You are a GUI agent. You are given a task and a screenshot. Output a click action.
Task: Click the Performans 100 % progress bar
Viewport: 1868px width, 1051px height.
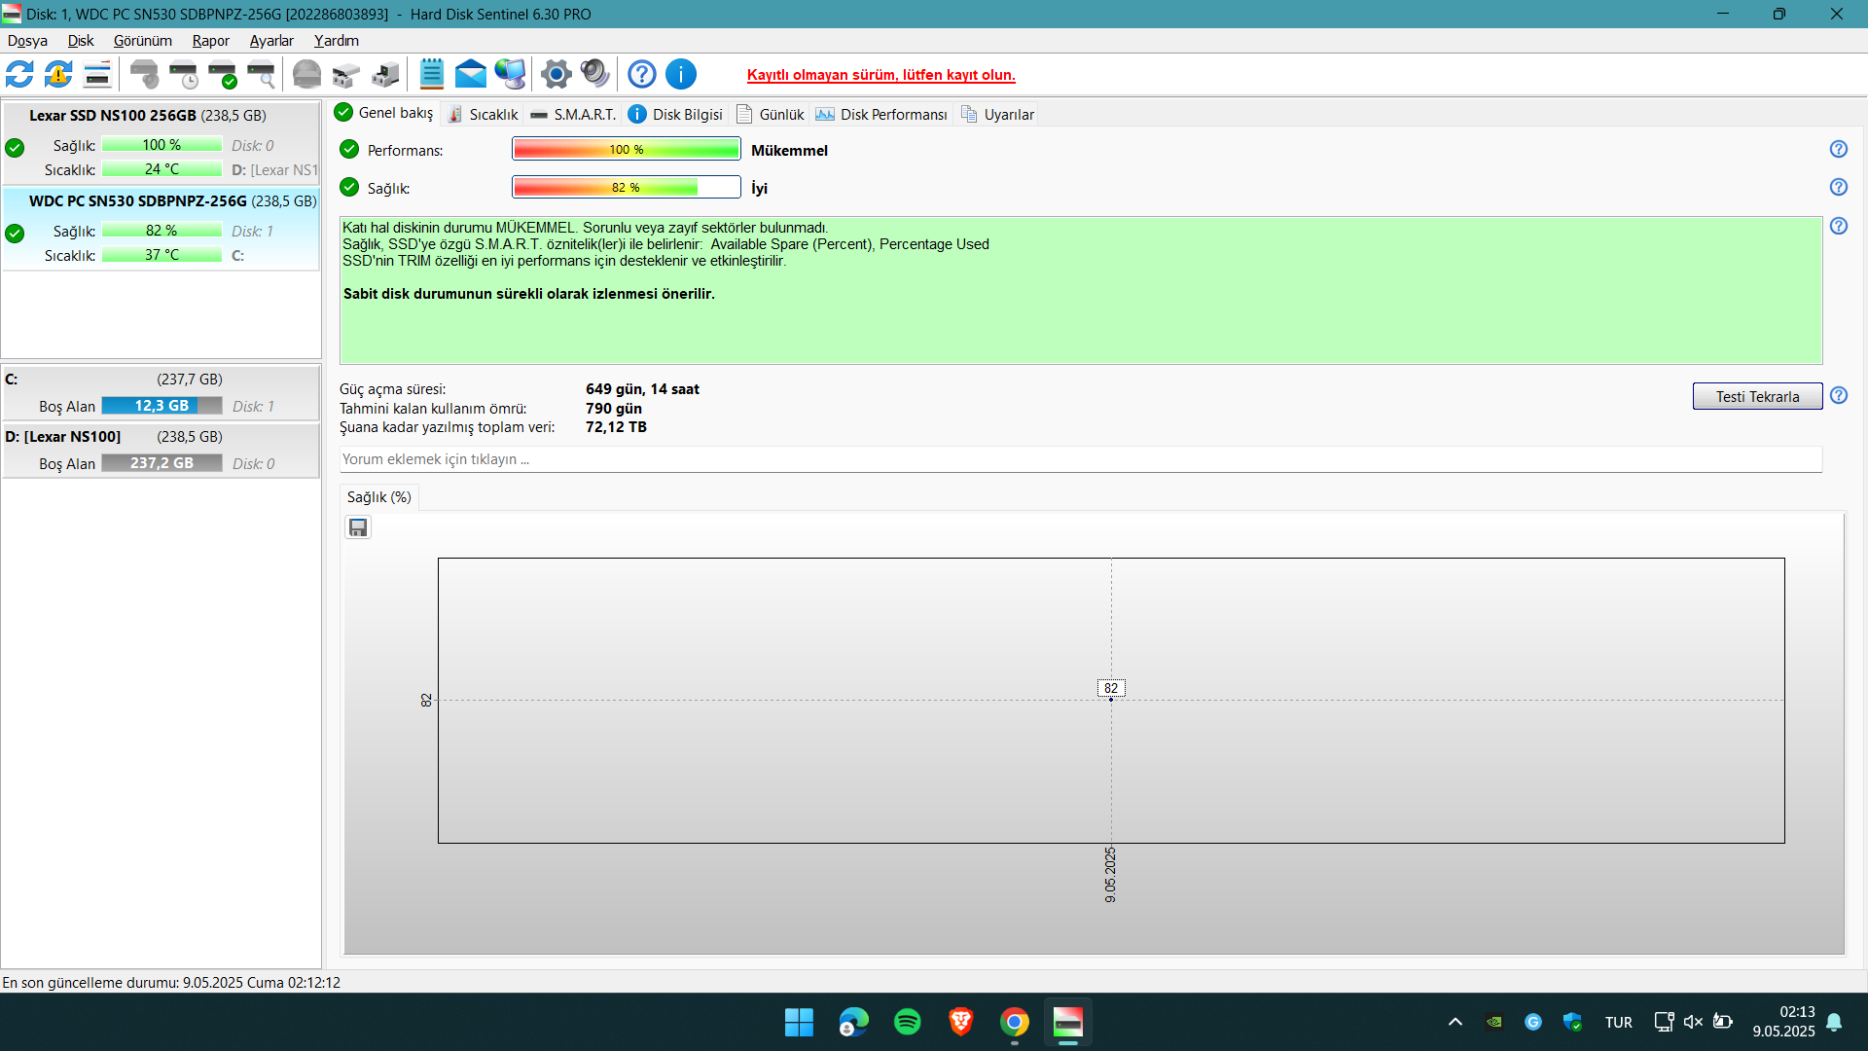[627, 149]
